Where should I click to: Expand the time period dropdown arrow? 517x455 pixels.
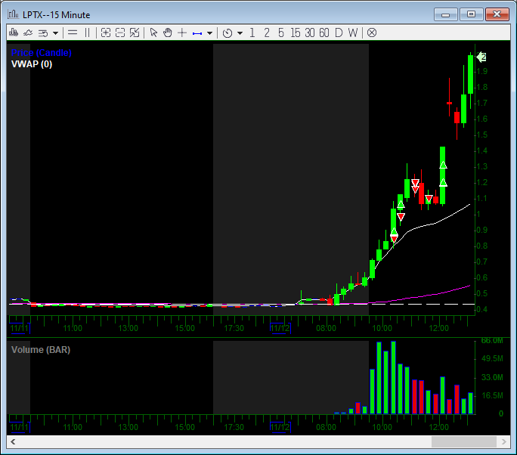(x=240, y=33)
